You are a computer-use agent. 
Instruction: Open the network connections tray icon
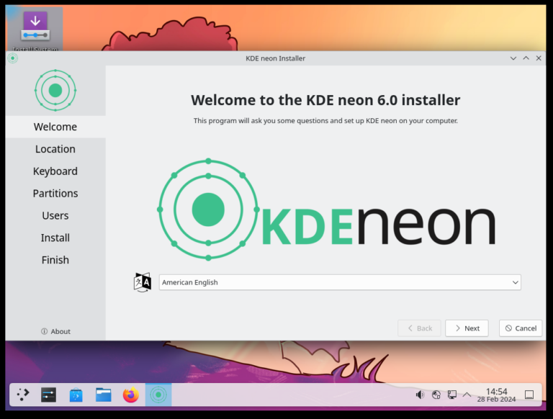pyautogui.click(x=451, y=395)
